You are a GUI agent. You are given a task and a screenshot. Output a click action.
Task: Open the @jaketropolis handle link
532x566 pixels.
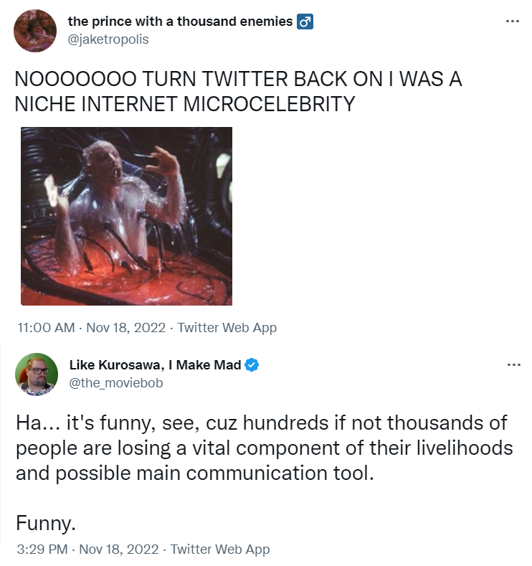(x=108, y=39)
